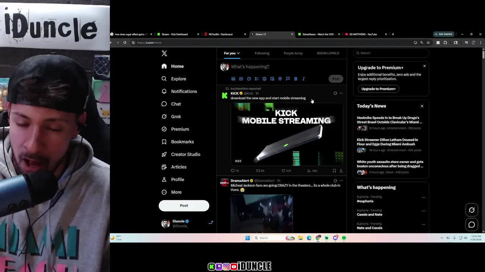Click the white Post button in the sidebar
Viewport: 485px width, 272px height.
(x=184, y=206)
